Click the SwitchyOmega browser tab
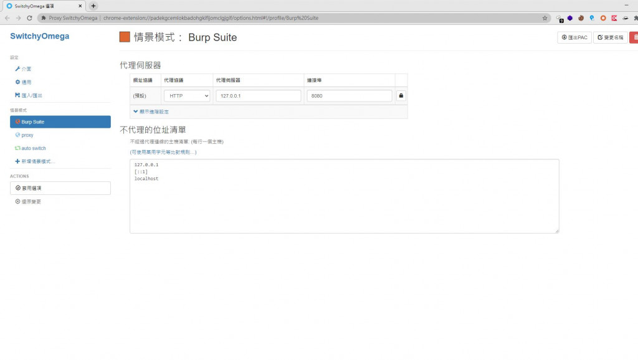Screen dimensions: 638x360 (44, 6)
